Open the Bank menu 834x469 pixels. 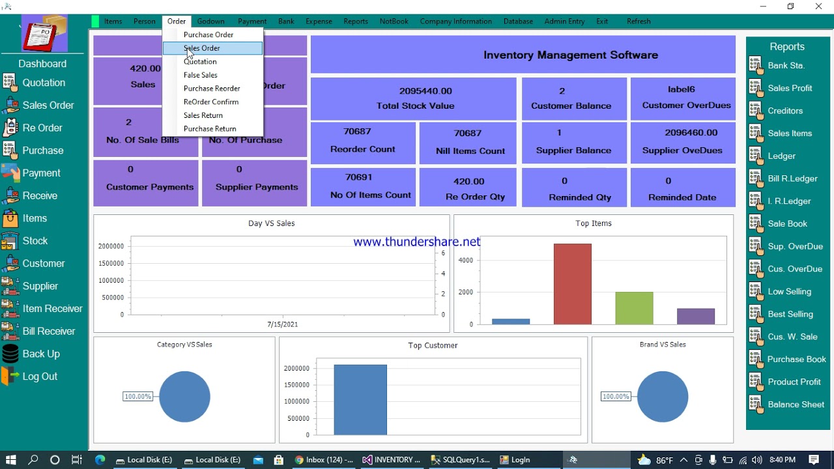[287, 21]
